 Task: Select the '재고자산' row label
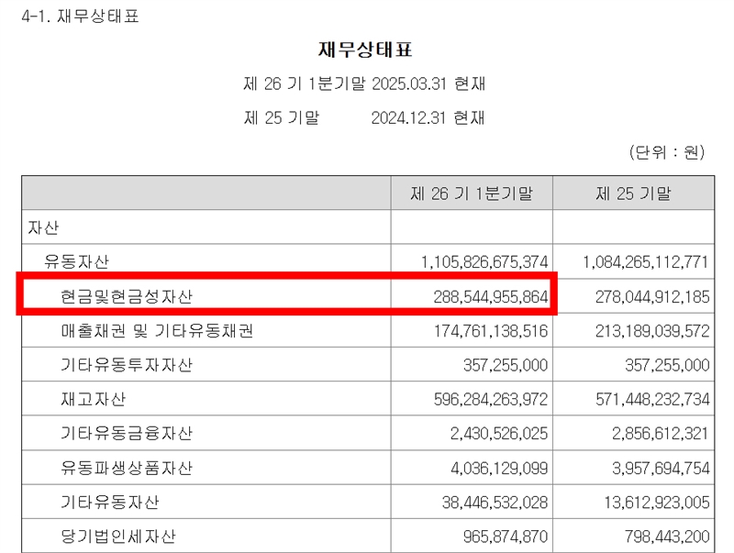click(94, 399)
